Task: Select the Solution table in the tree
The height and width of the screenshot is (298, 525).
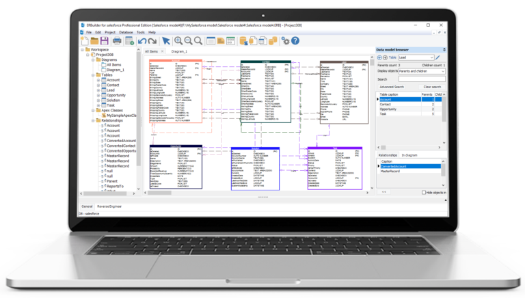Action: click(x=113, y=100)
